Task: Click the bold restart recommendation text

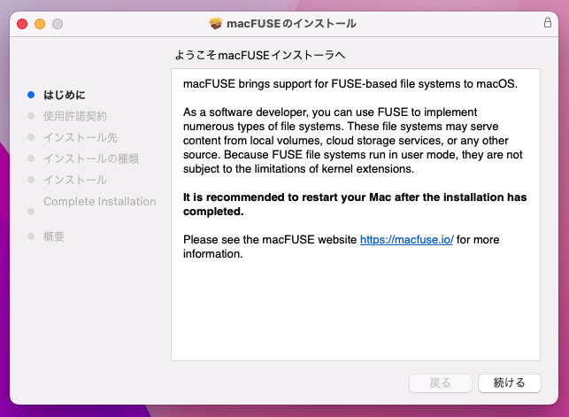Action: 354,204
